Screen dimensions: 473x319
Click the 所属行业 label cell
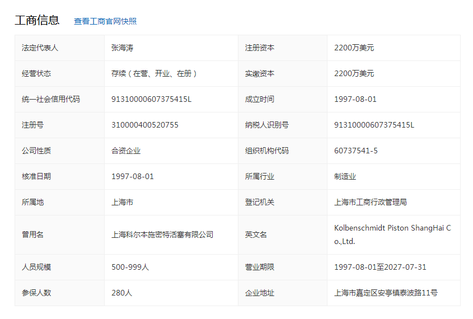tap(283, 177)
